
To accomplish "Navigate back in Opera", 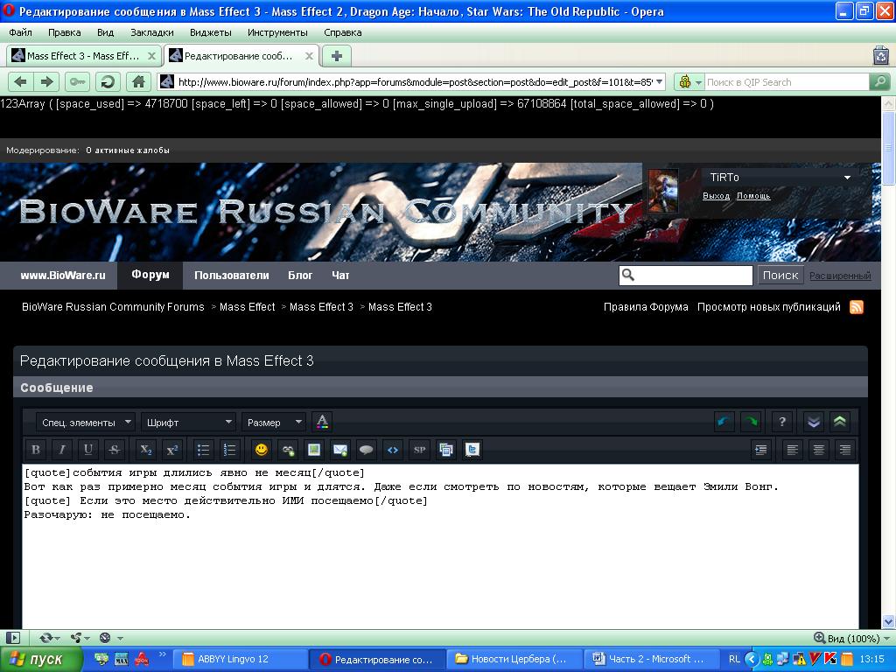I will pyautogui.click(x=21, y=81).
